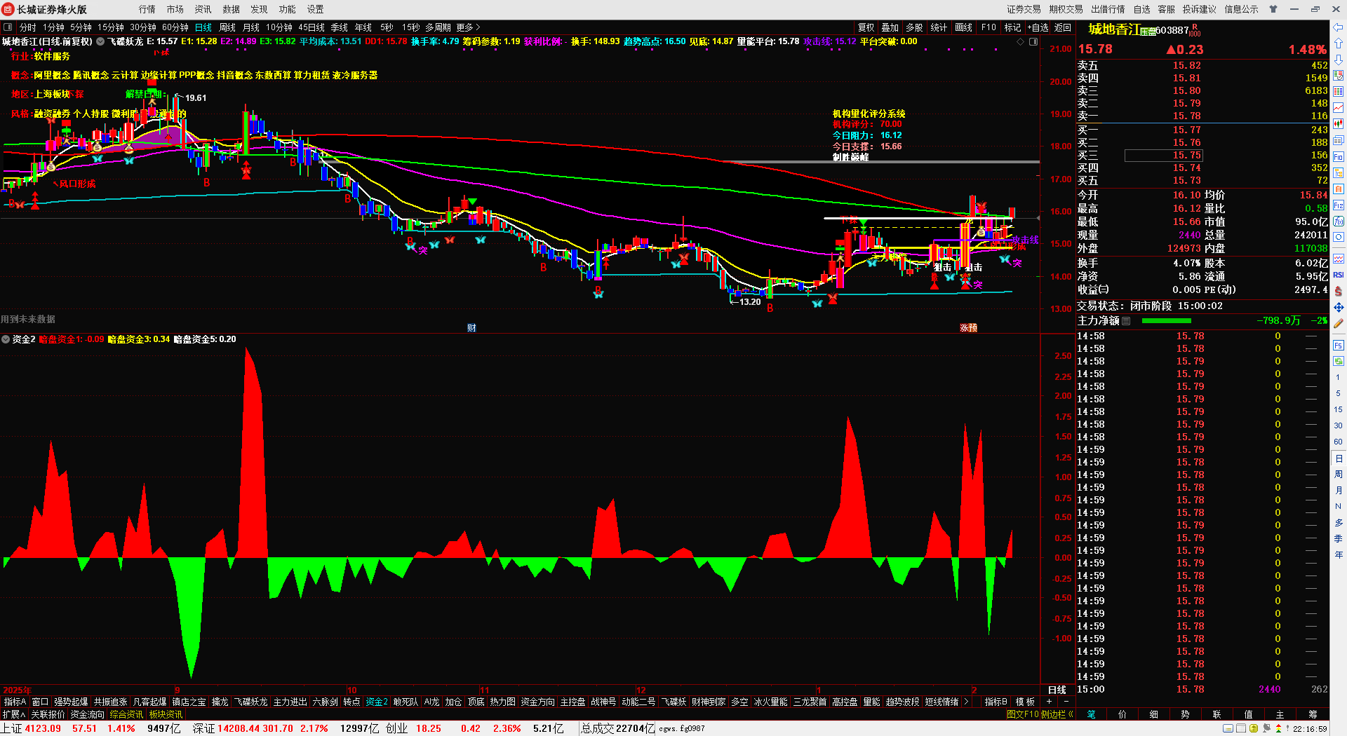Image resolution: width=1347 pixels, height=736 pixels.
Task: Select the 价 tab in bottom-right panel
Action: 1122,714
